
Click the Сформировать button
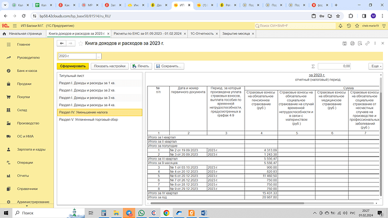click(x=73, y=66)
